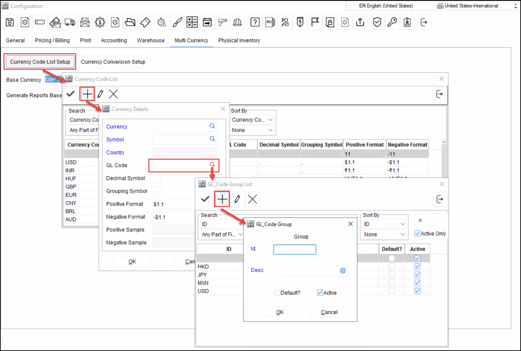
Task: Check the Default? box in GL_Code Group
Action: tap(277, 293)
